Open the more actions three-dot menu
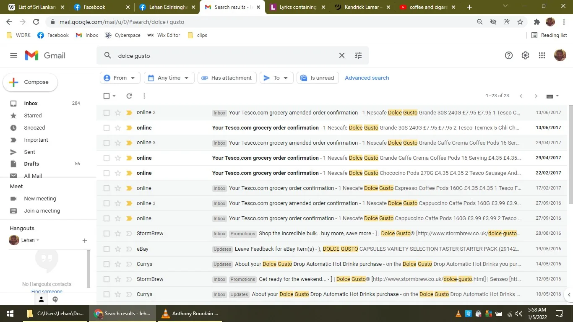This screenshot has height=322, width=573. point(144,96)
